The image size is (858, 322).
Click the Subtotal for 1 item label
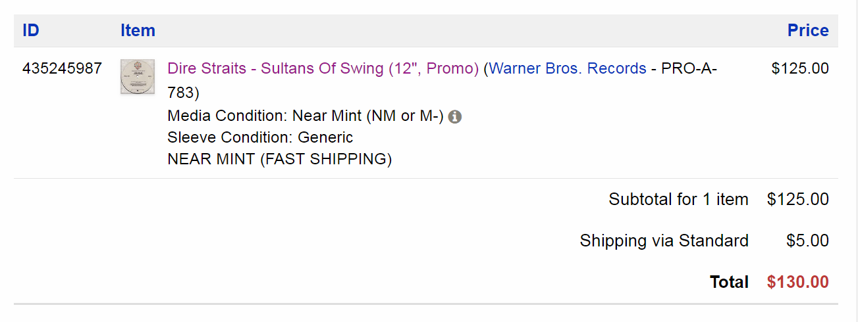(x=678, y=199)
